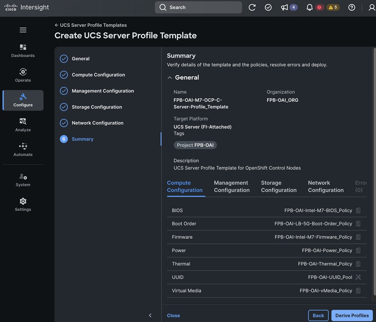Click the yellow warnings badge showing 5
The width and height of the screenshot is (376, 322).
[333, 8]
